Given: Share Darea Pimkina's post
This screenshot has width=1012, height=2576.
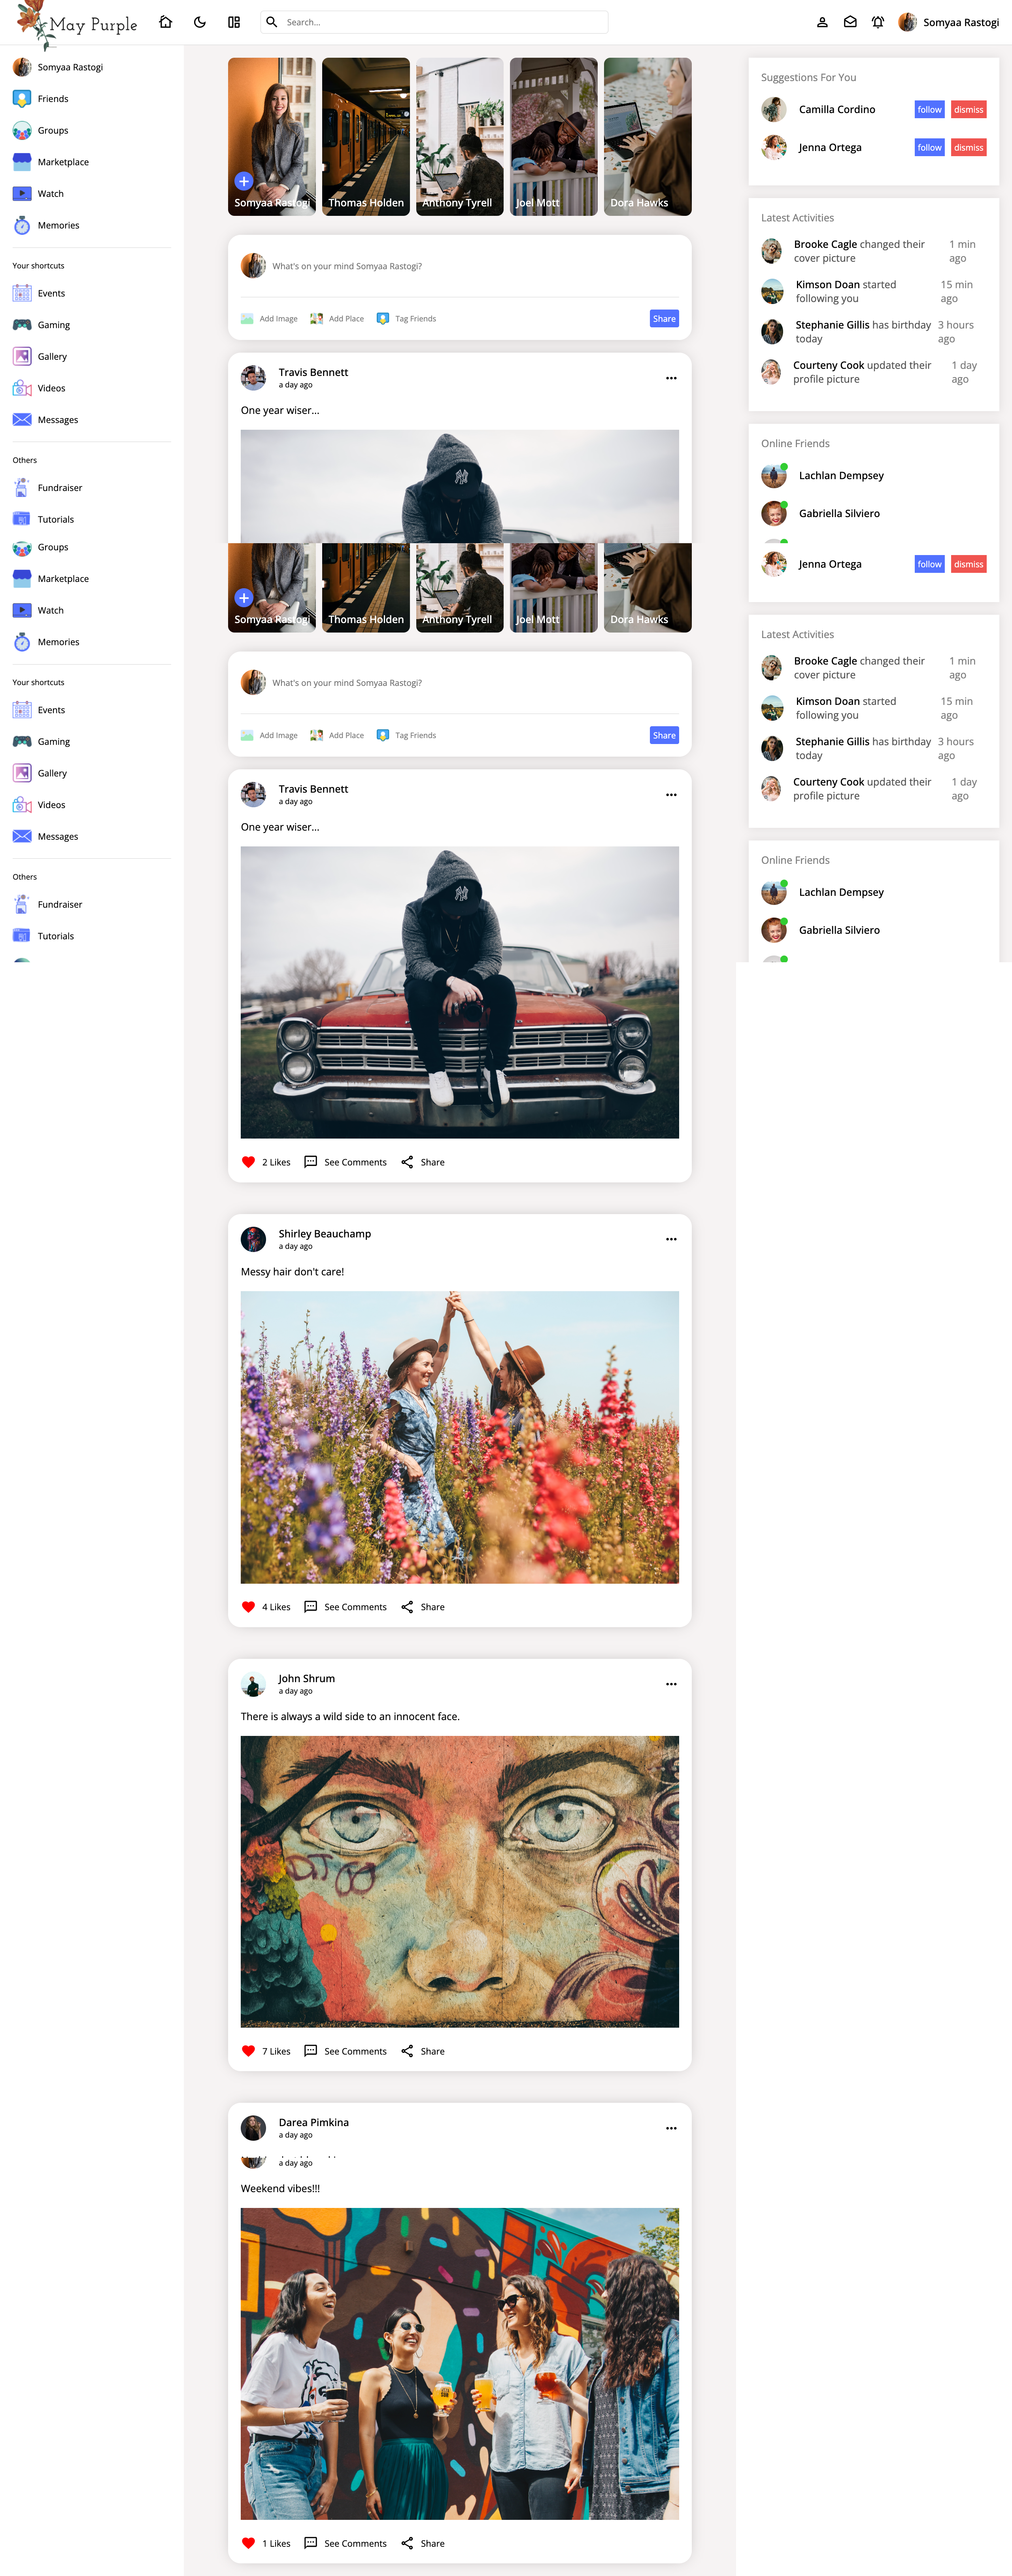Looking at the screenshot, I should pos(423,2543).
